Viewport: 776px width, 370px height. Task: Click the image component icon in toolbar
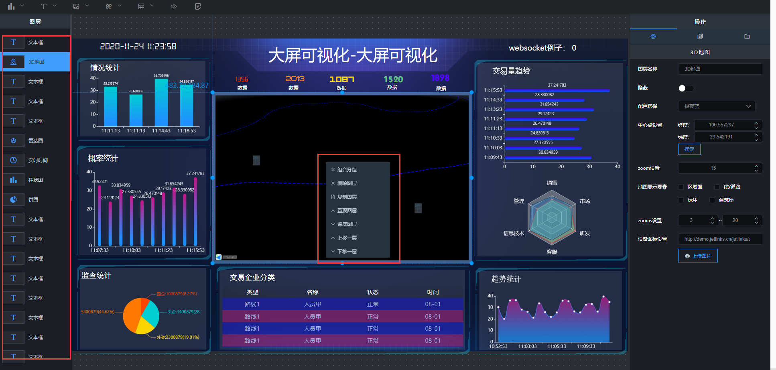(x=76, y=6)
